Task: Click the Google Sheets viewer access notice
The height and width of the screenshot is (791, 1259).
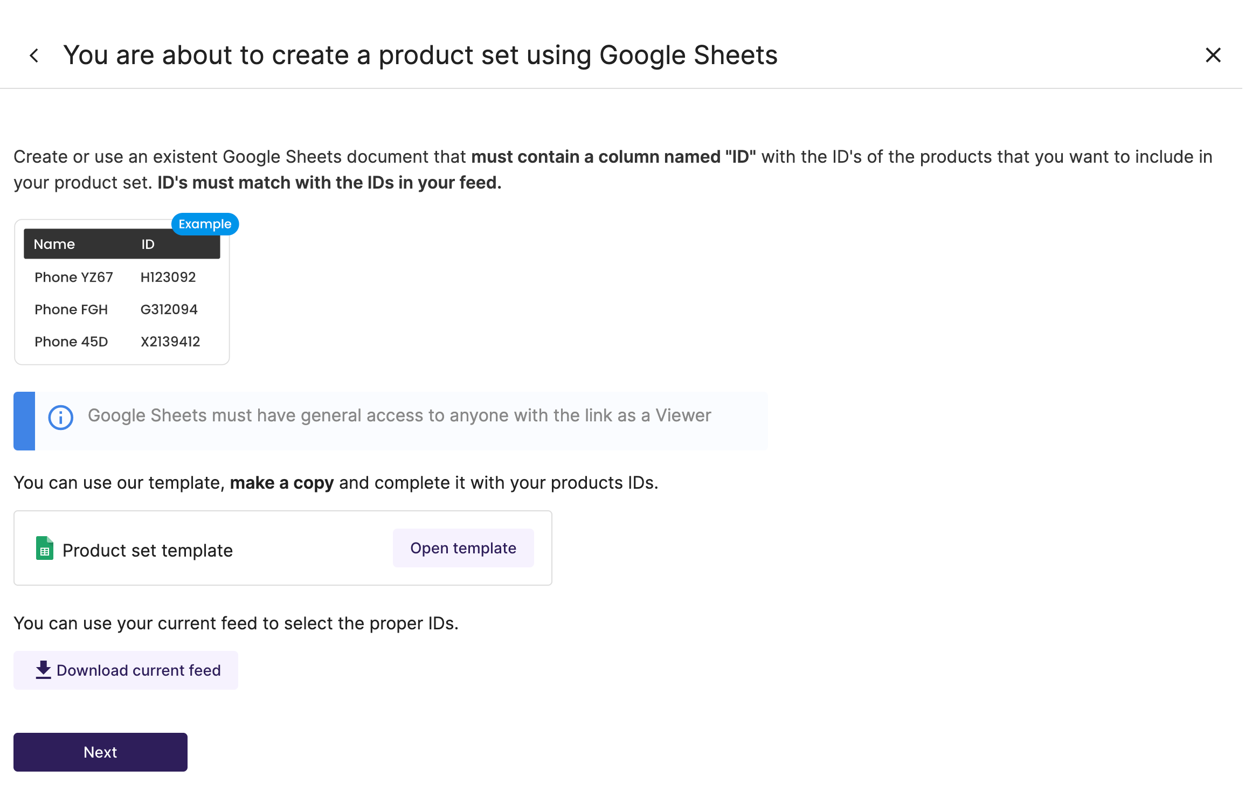Action: (390, 421)
